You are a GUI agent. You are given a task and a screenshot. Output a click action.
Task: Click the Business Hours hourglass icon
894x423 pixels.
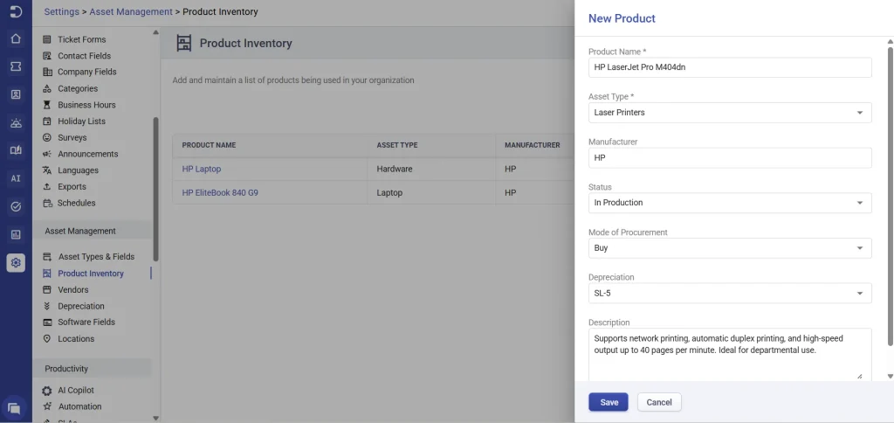[x=47, y=105]
